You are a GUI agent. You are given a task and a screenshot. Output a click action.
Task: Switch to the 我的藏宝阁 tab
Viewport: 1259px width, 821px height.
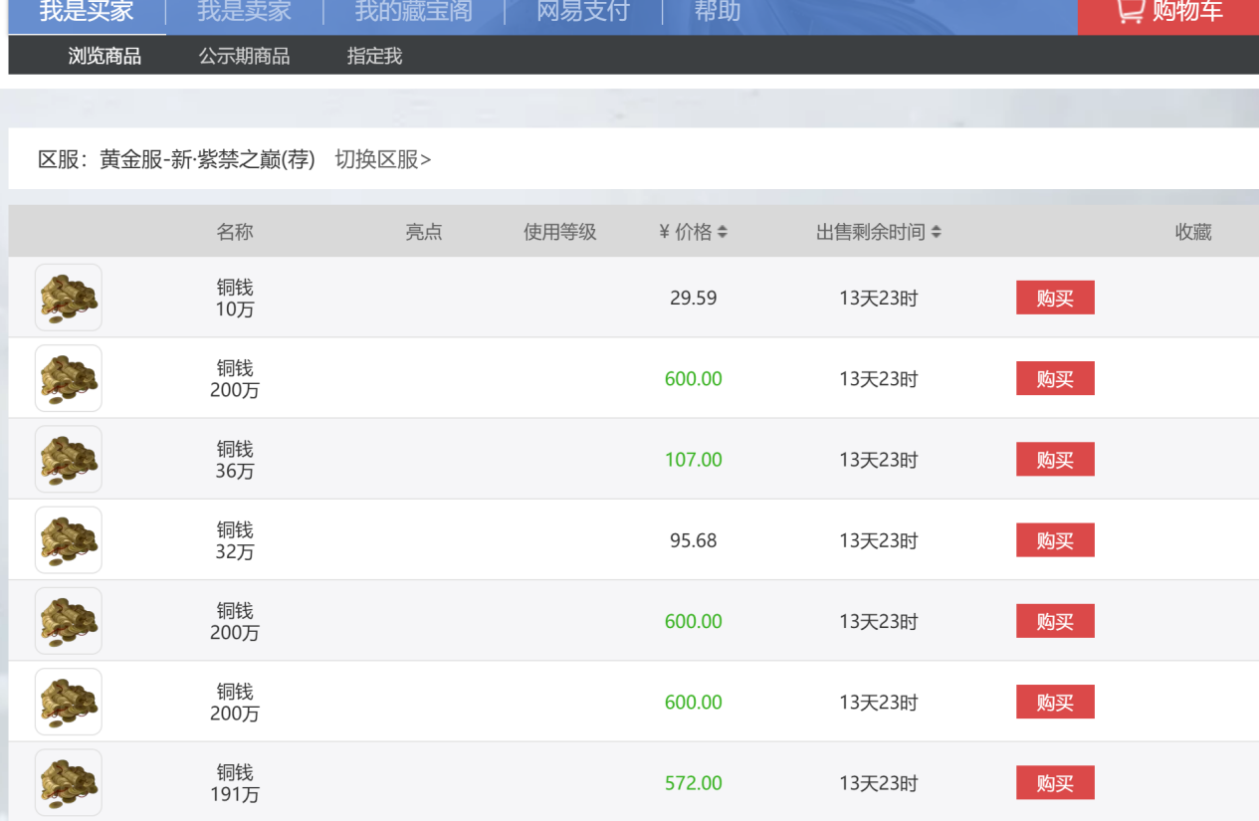pos(413,13)
